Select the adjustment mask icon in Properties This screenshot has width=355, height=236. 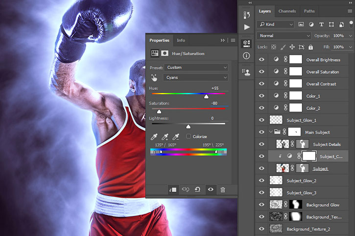[165, 53]
